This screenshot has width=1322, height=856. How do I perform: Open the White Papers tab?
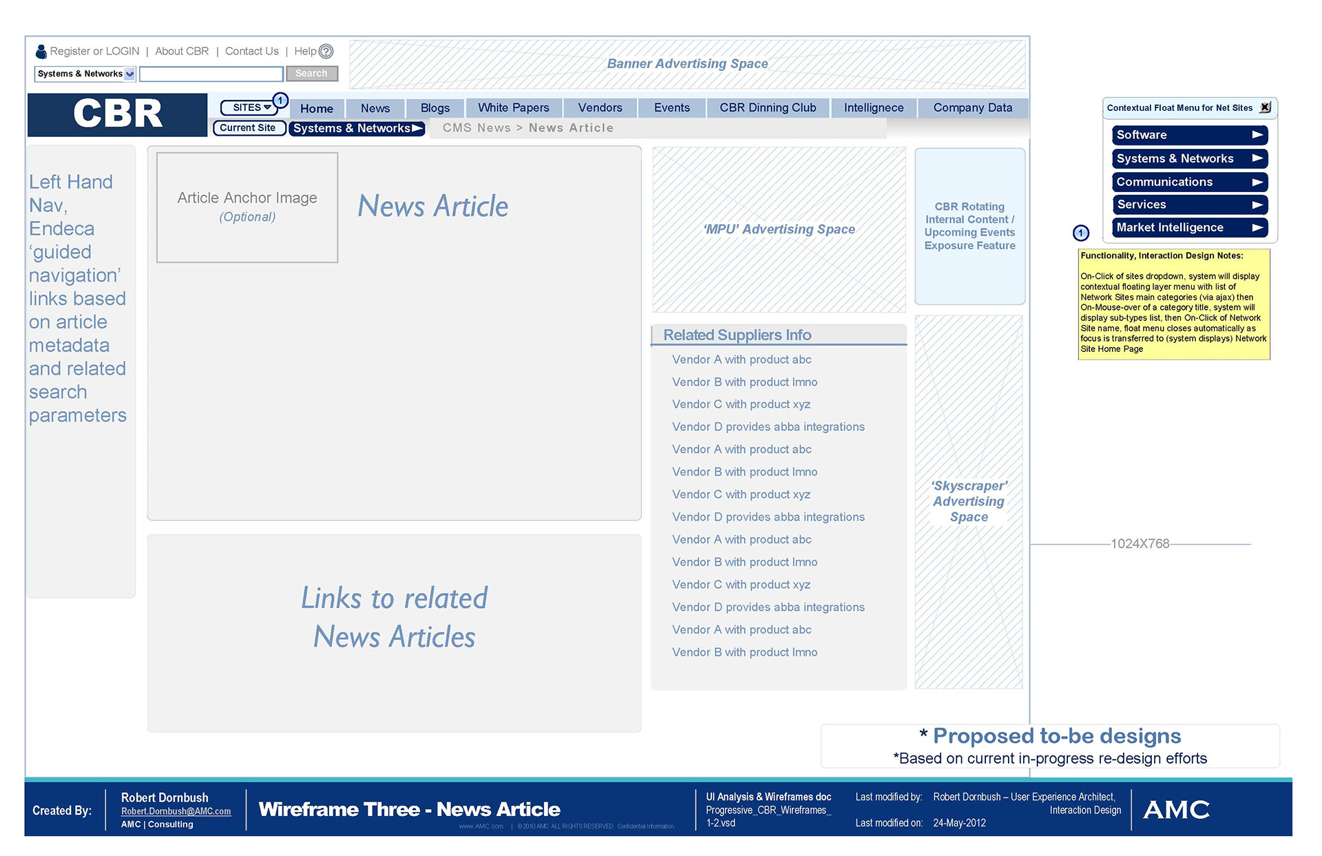(514, 108)
